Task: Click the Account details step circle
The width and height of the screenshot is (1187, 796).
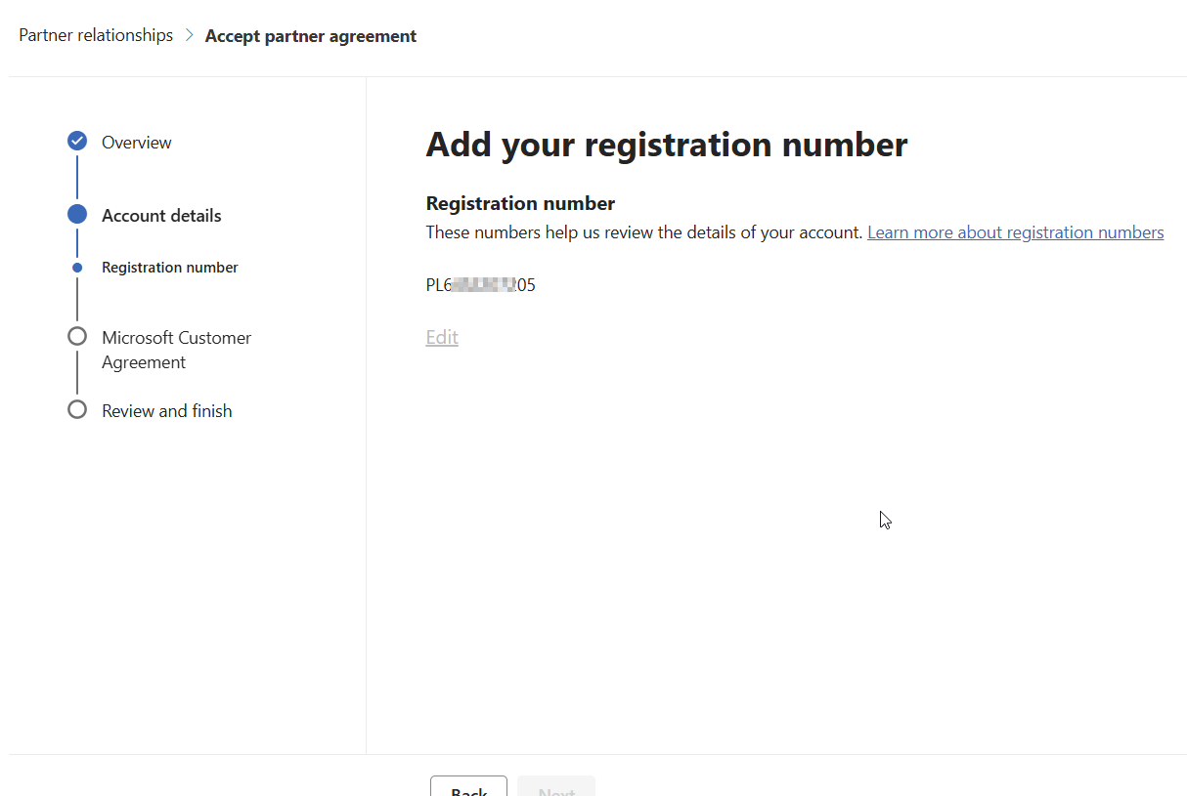Action: pos(77,215)
